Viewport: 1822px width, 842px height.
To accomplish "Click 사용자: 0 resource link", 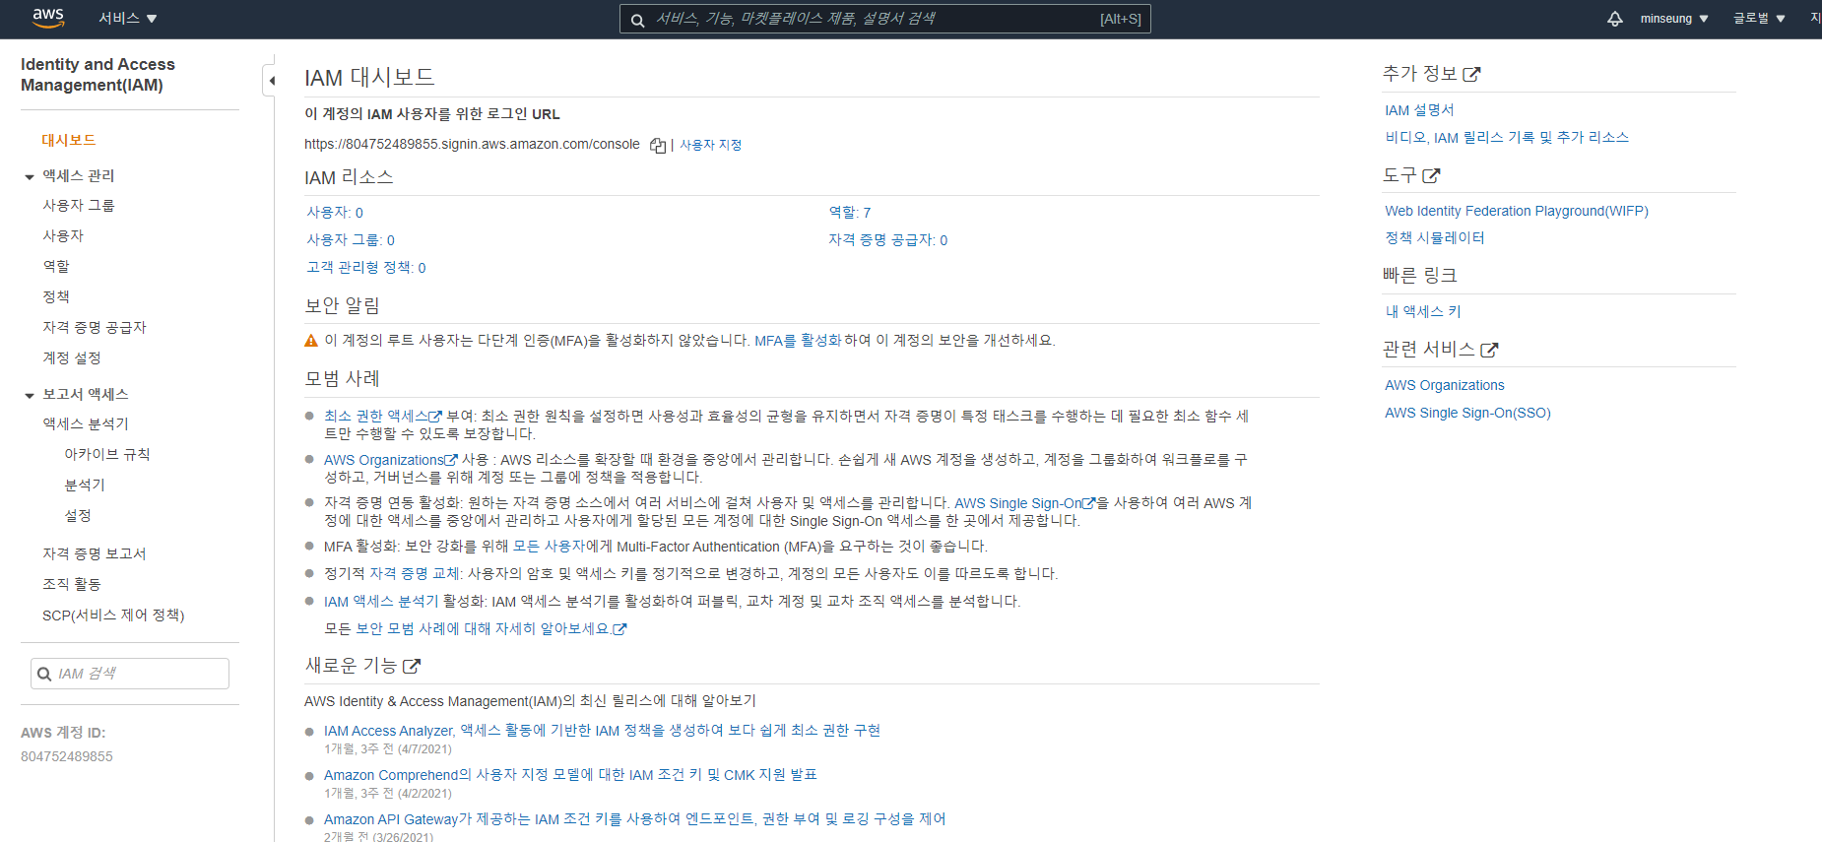I will (x=335, y=212).
